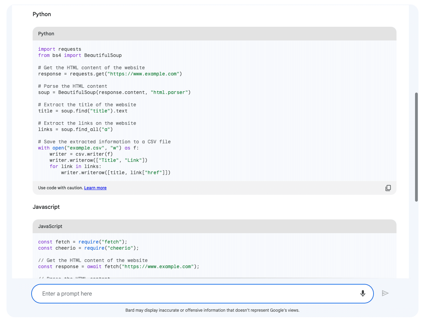Click the Bard inaccurate information disclaimer
The width and height of the screenshot is (425, 323).
pos(212,310)
